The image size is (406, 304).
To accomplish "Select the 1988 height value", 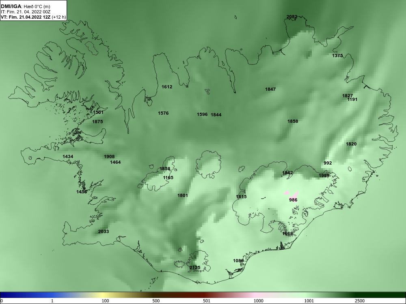I will [x=324, y=176].
